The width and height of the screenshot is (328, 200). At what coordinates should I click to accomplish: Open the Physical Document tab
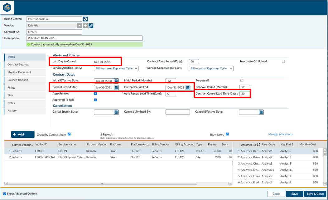click(25, 72)
